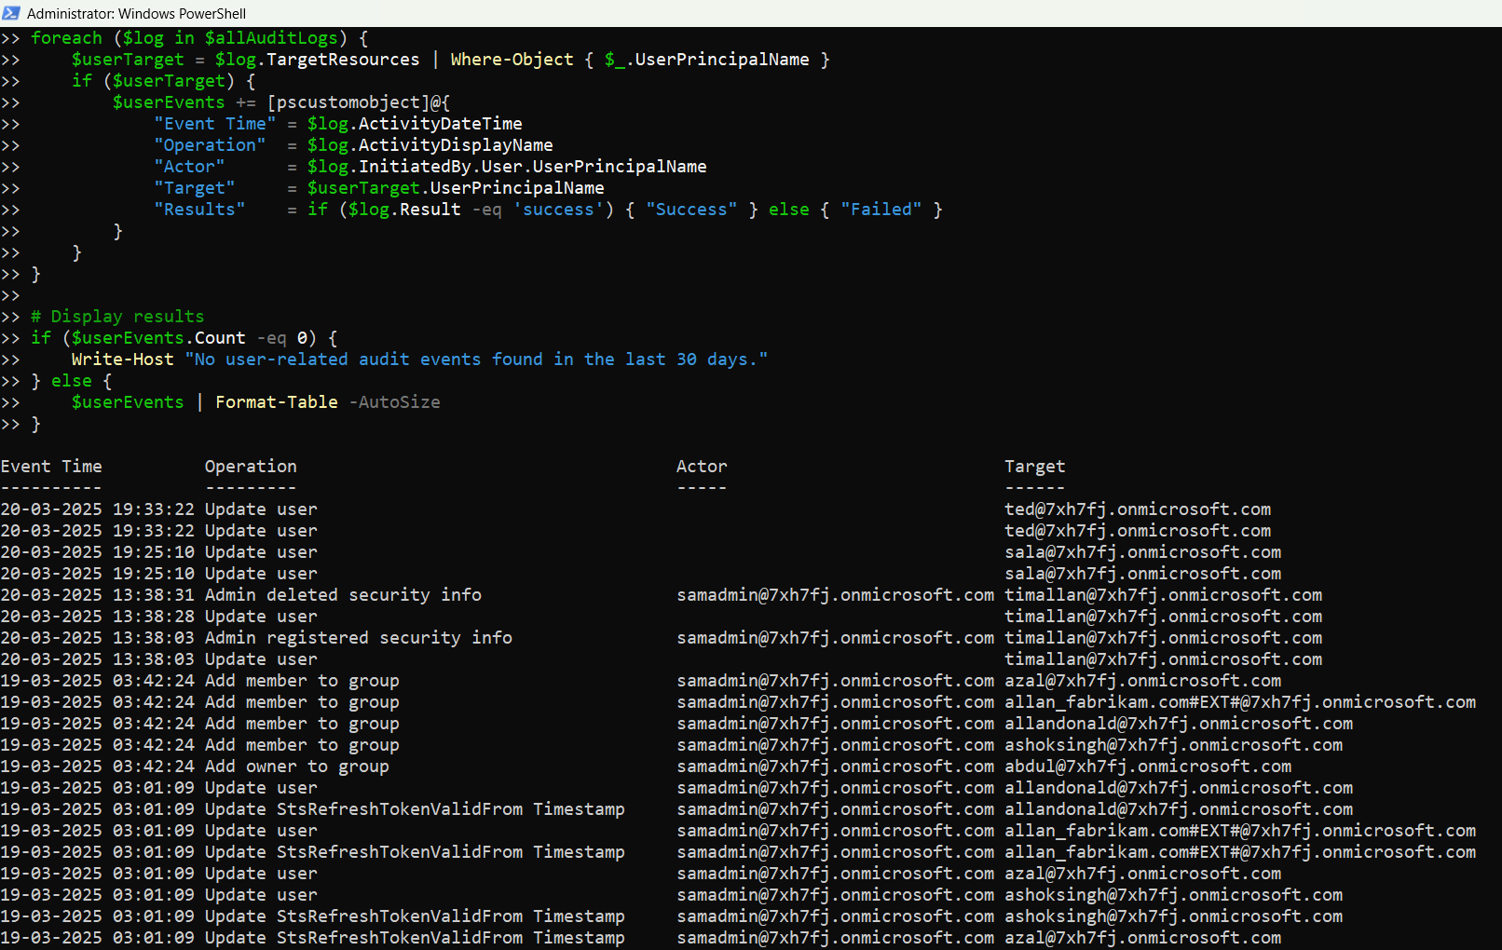
Task: Click the 'Where-Object' cmdlet in the script
Action: pos(512,60)
